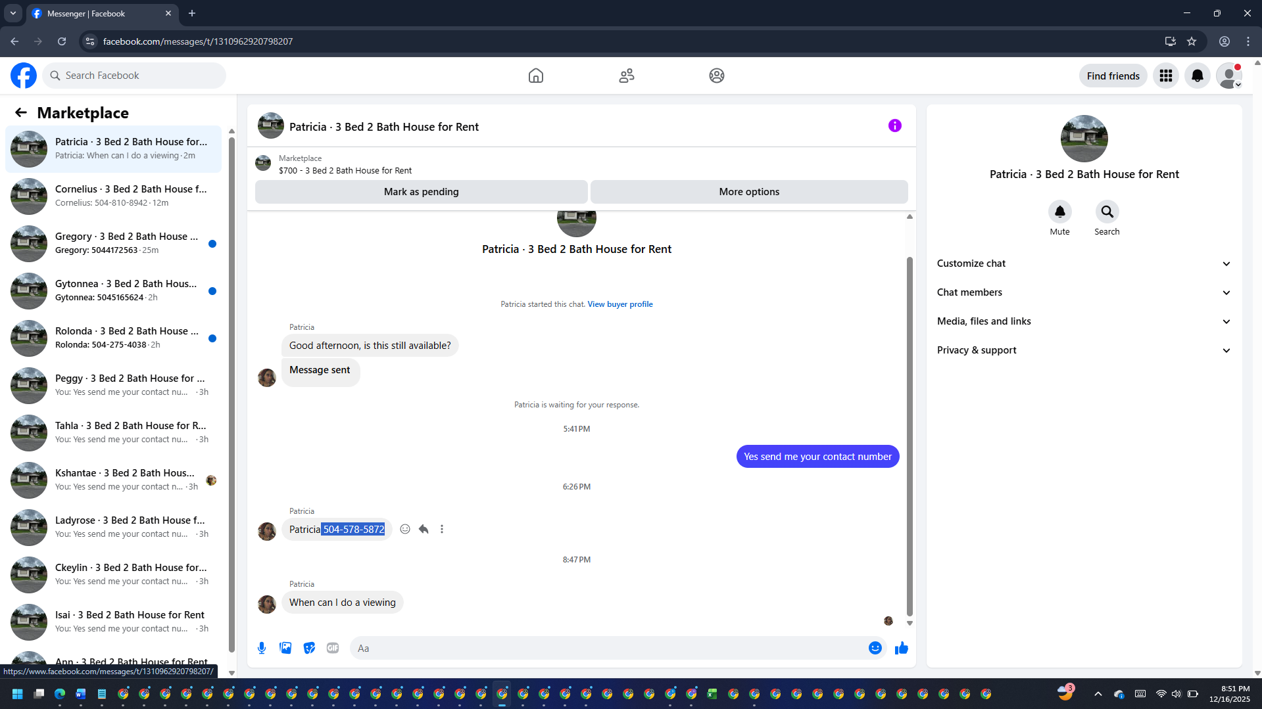Go back using the Marketplace back arrow
The height and width of the screenshot is (709, 1262).
point(21,113)
